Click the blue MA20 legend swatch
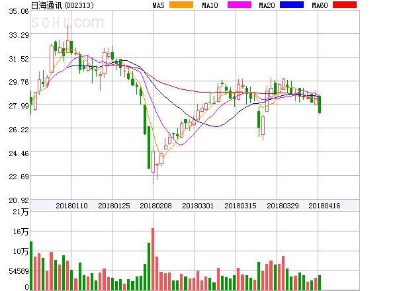Viewport: 397px width, 291px height. (292, 5)
